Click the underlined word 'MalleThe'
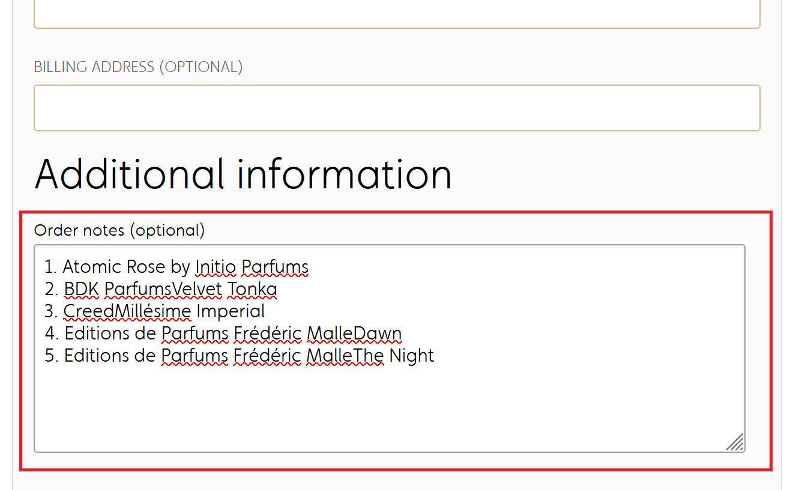787x490 pixels. pos(345,356)
